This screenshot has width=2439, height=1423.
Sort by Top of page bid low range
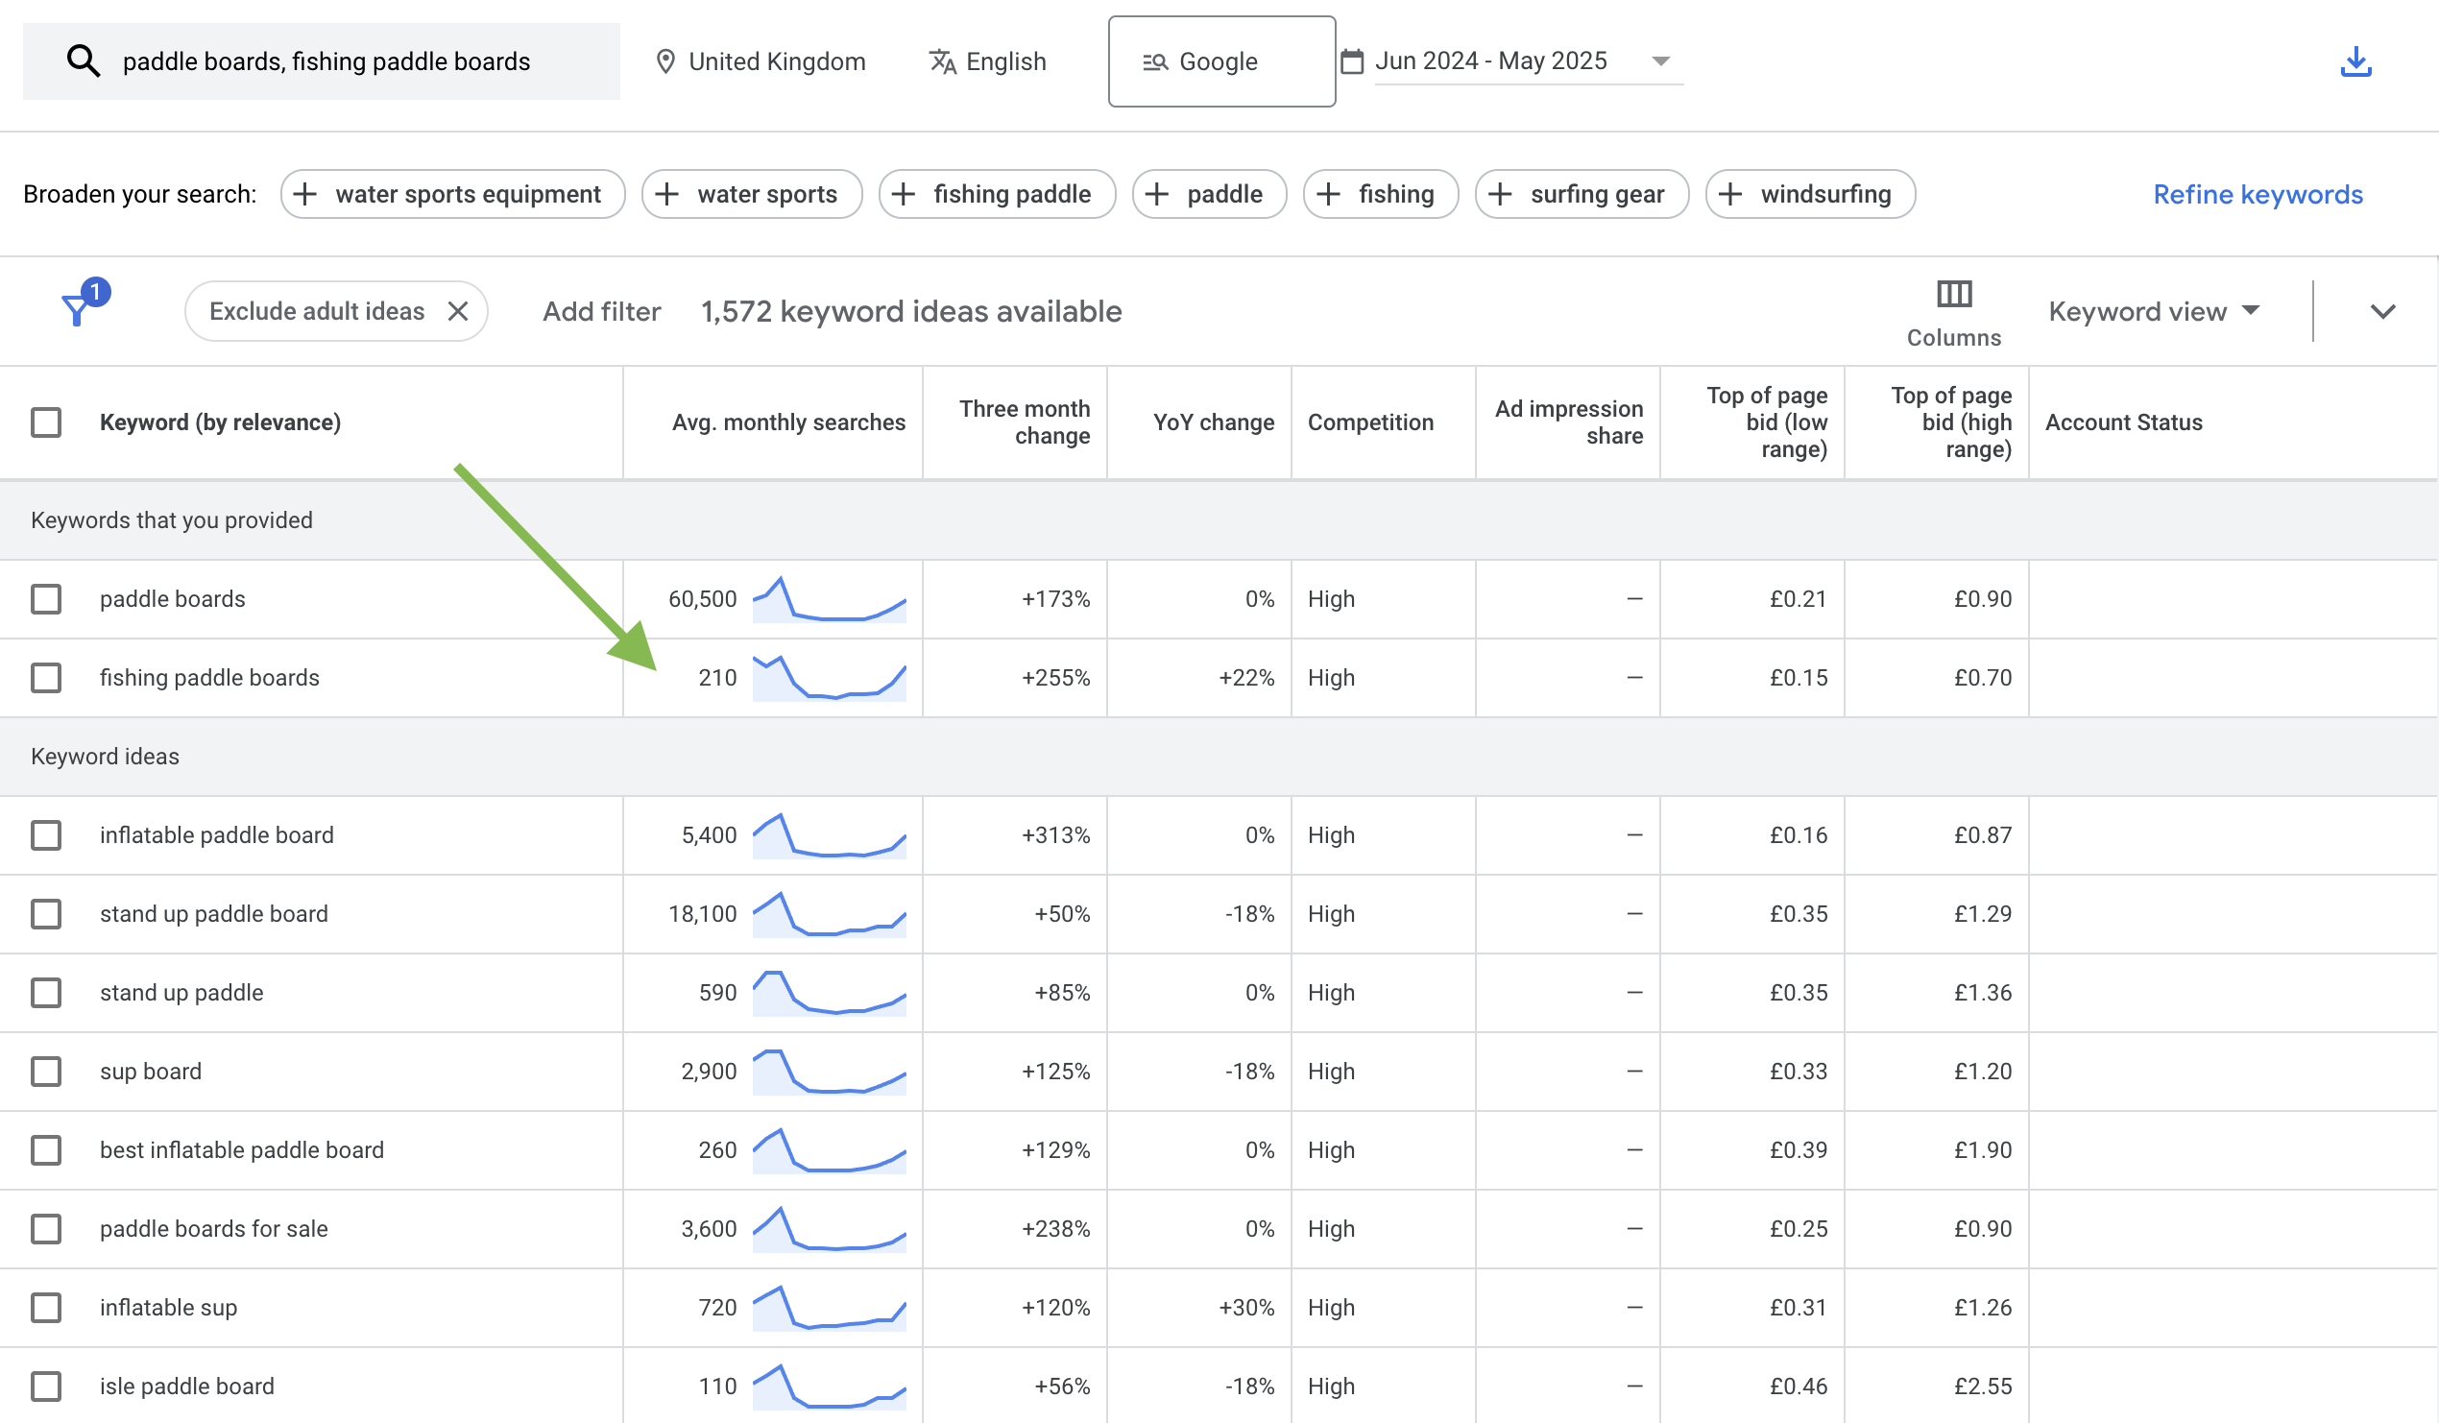tap(1766, 422)
